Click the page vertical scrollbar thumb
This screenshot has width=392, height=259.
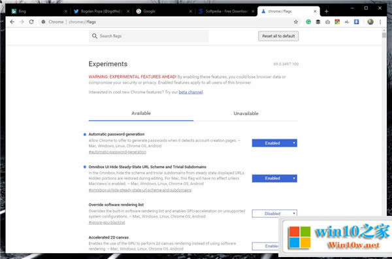click(x=384, y=35)
